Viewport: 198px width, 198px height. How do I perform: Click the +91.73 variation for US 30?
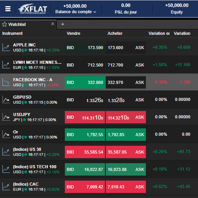184,152
